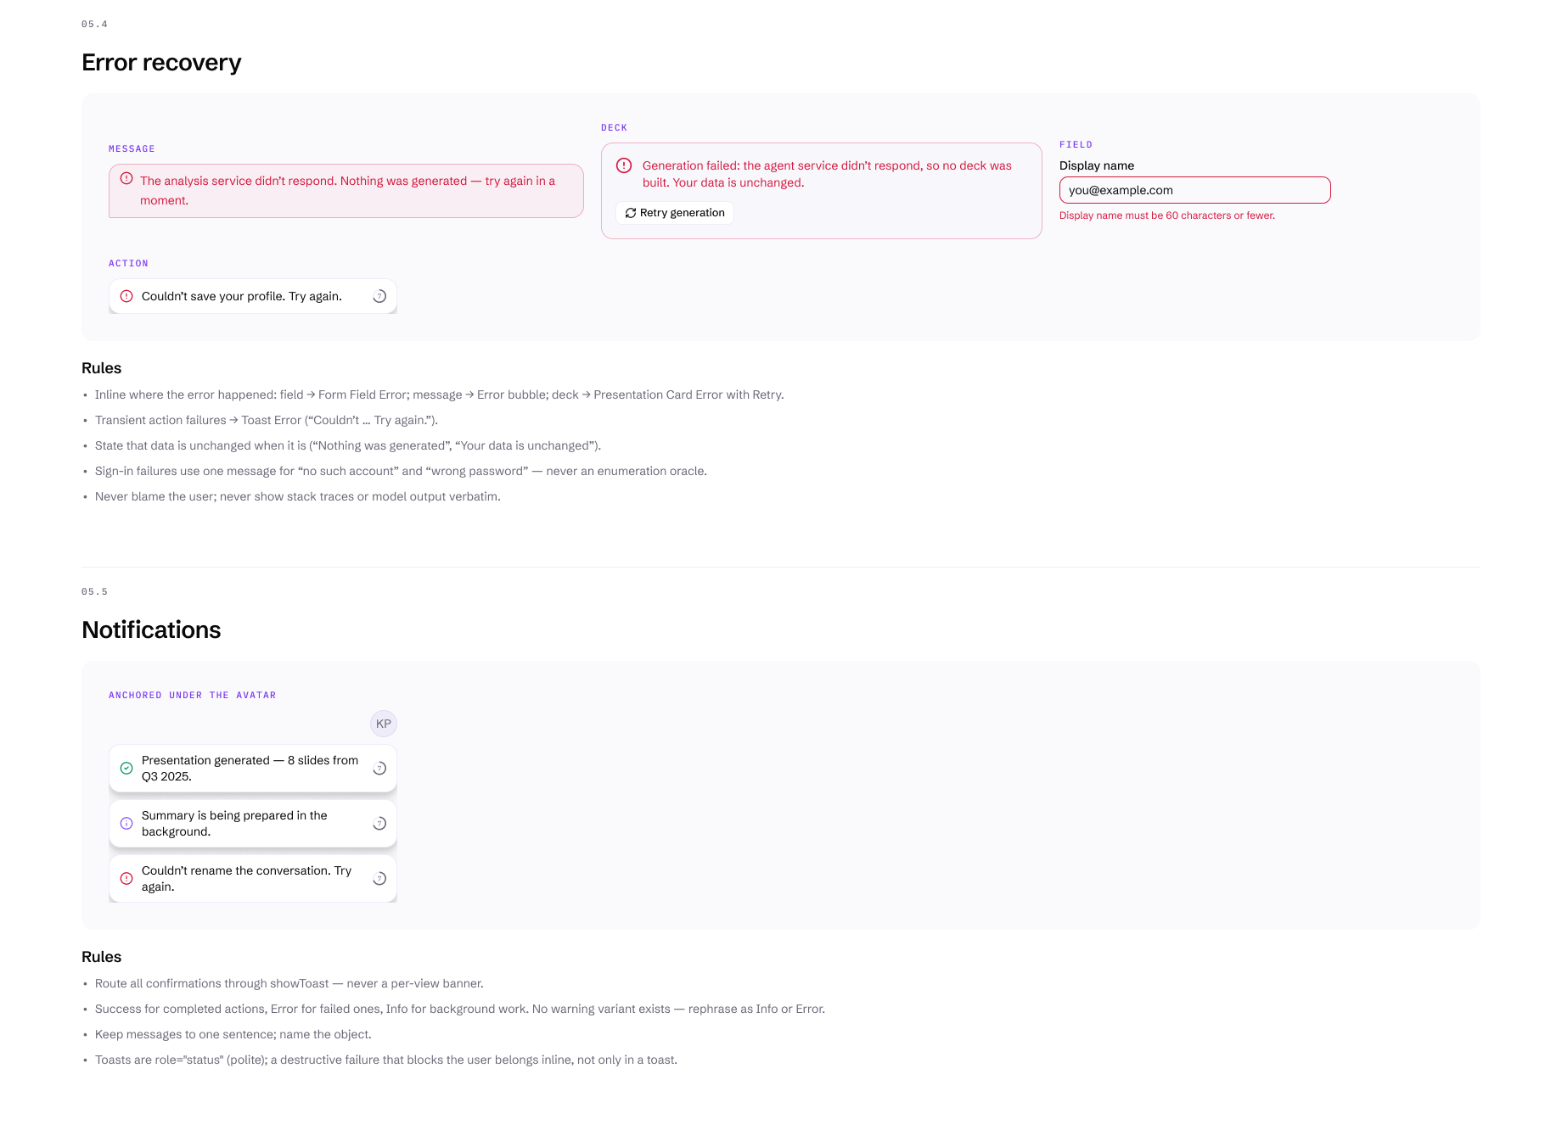Click the 'State that data is unchanged' rule
Viewport: 1562px width, 1130px height.
point(348,446)
